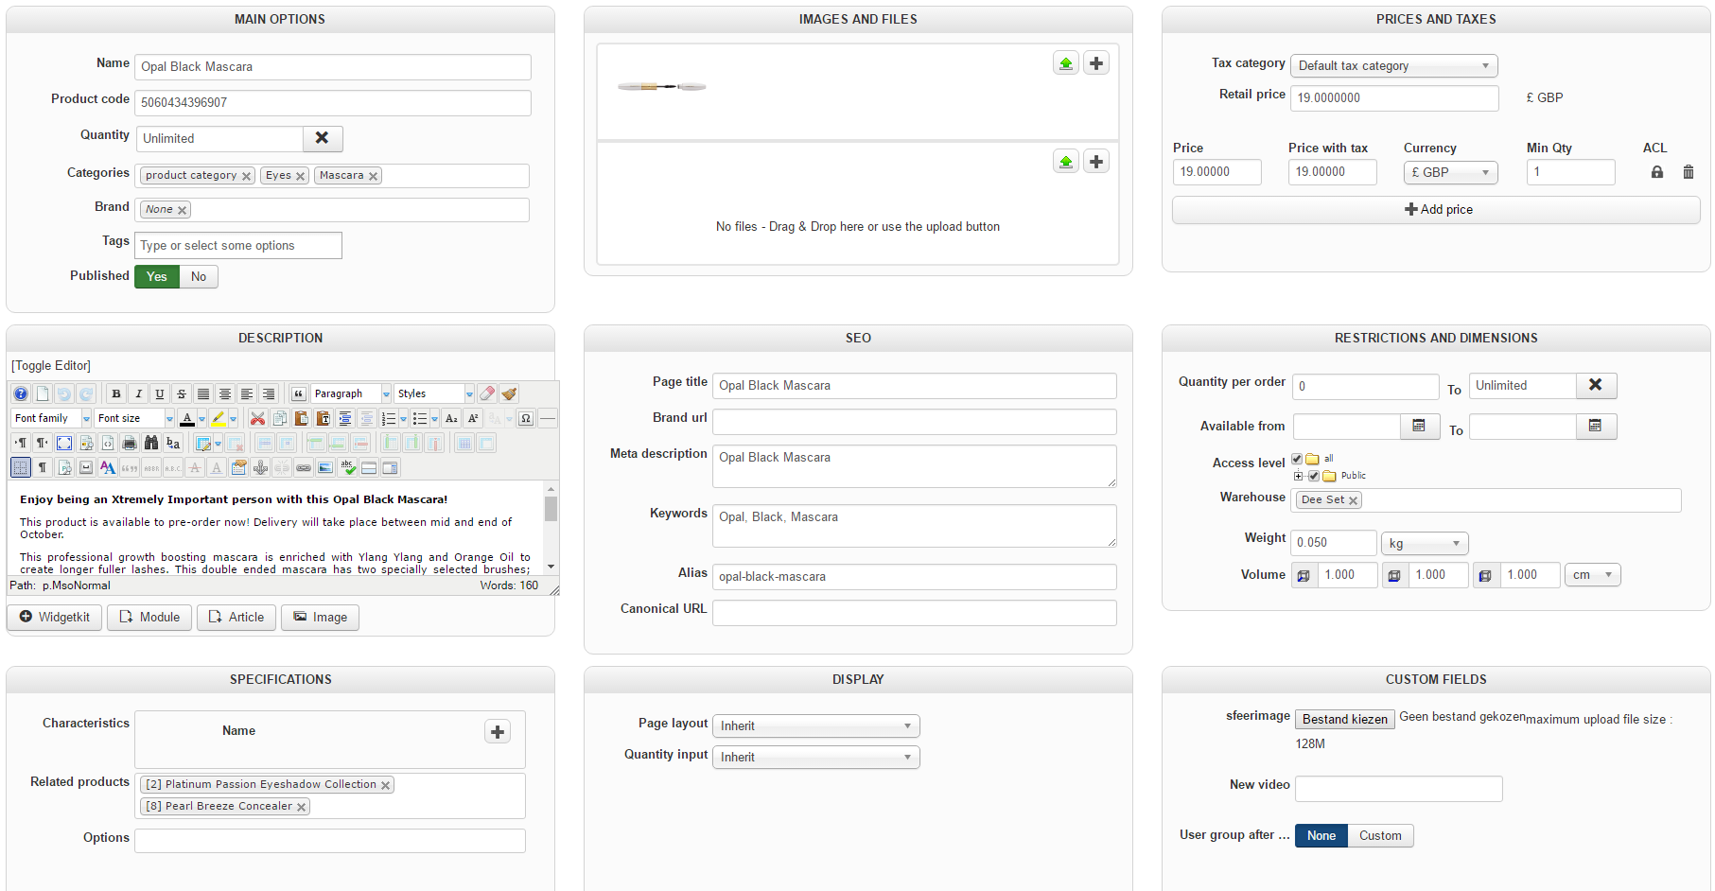Add a characteristic with the plus button
This screenshot has height=891, width=1715.
498,731
